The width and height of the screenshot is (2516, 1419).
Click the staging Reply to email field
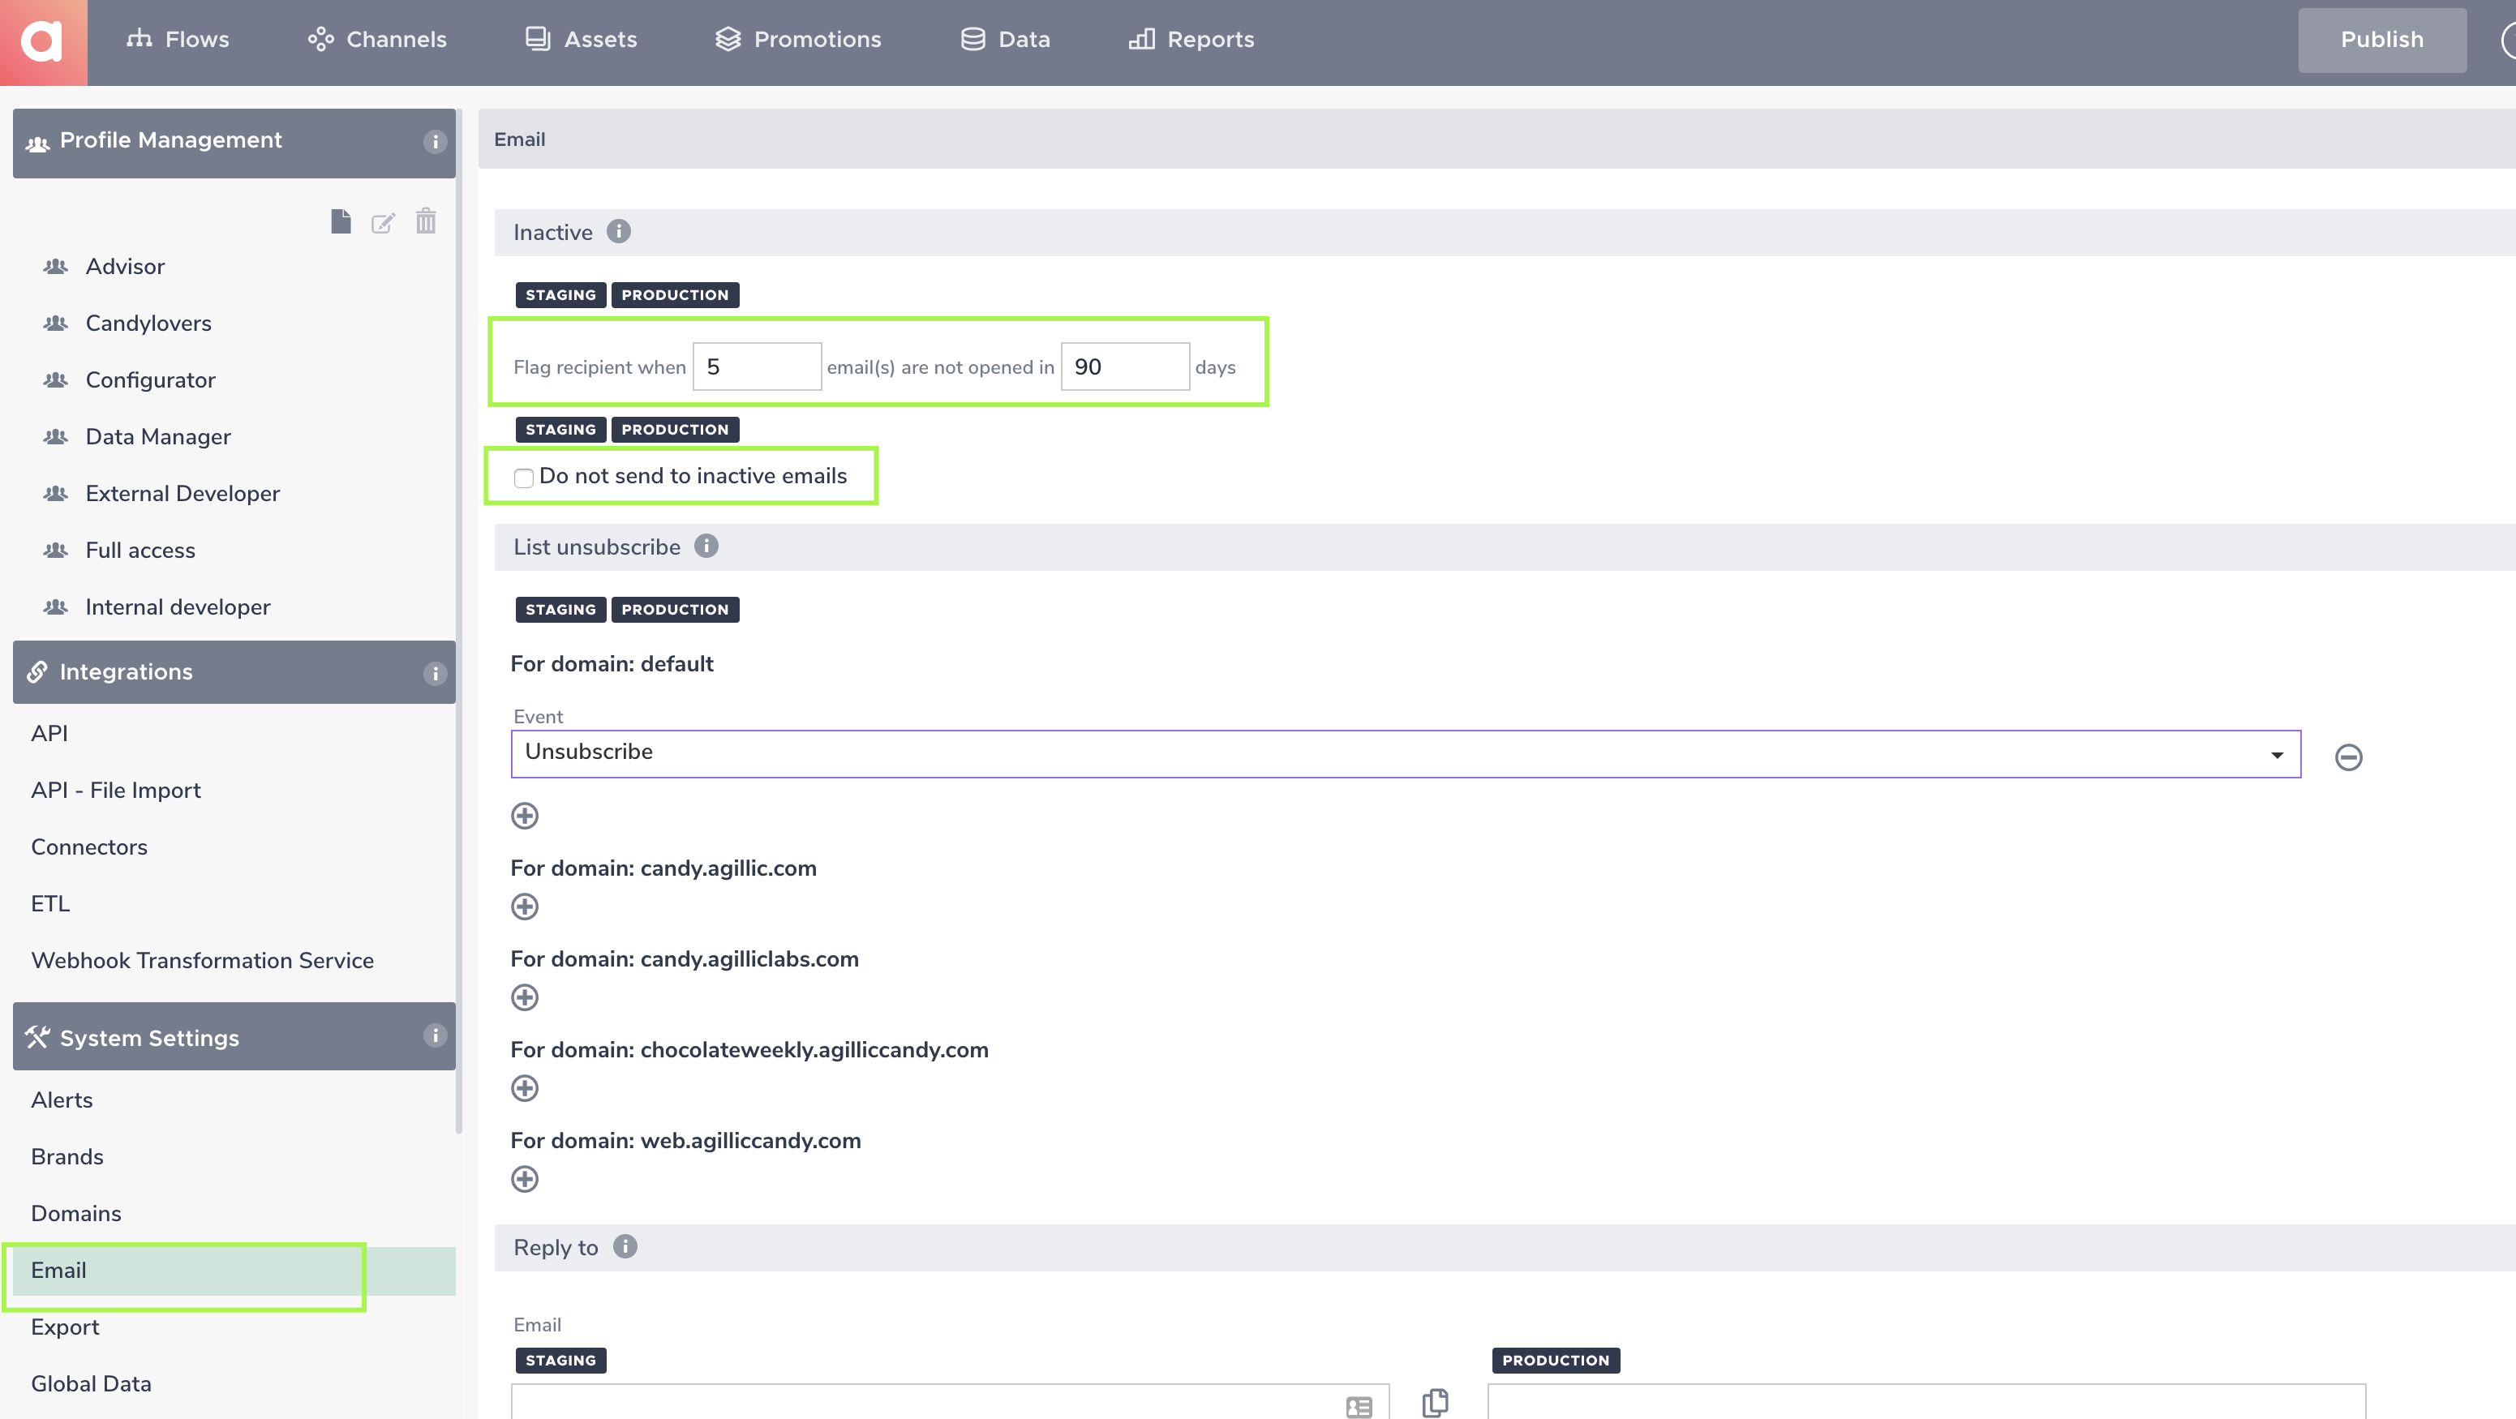click(949, 1401)
